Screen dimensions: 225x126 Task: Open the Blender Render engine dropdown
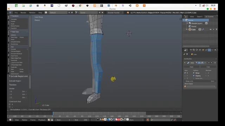tap(115, 13)
